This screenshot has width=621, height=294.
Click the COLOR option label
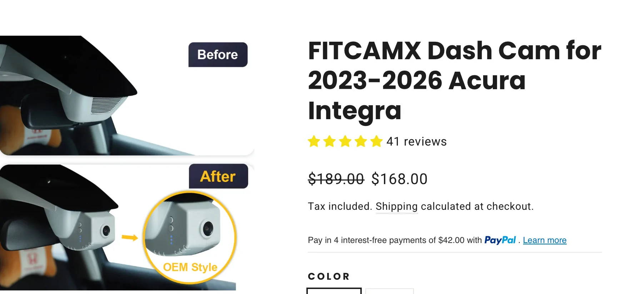tap(329, 277)
